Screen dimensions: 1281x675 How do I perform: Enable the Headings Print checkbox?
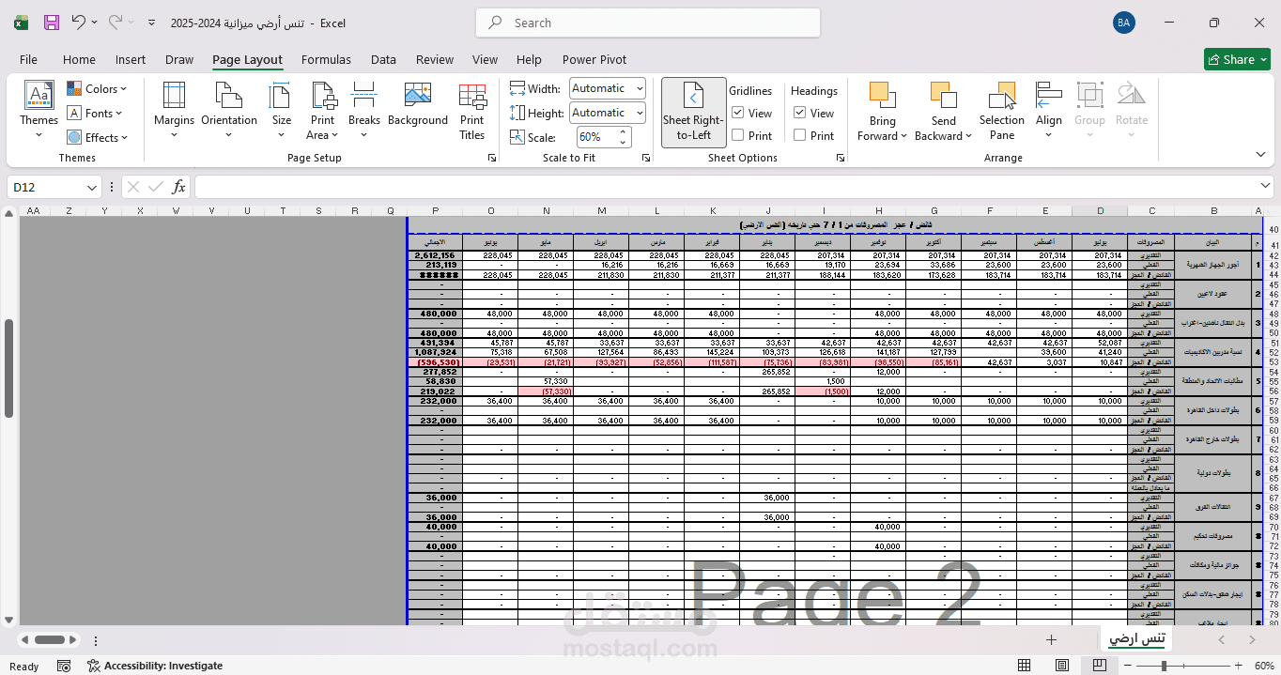[x=800, y=135]
